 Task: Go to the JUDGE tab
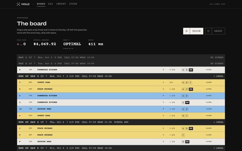(x=73, y=4)
